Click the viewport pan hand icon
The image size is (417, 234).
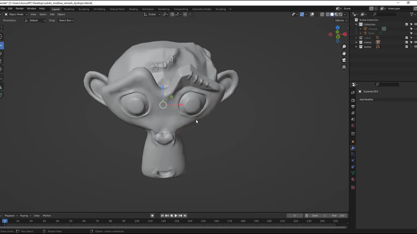(344, 53)
